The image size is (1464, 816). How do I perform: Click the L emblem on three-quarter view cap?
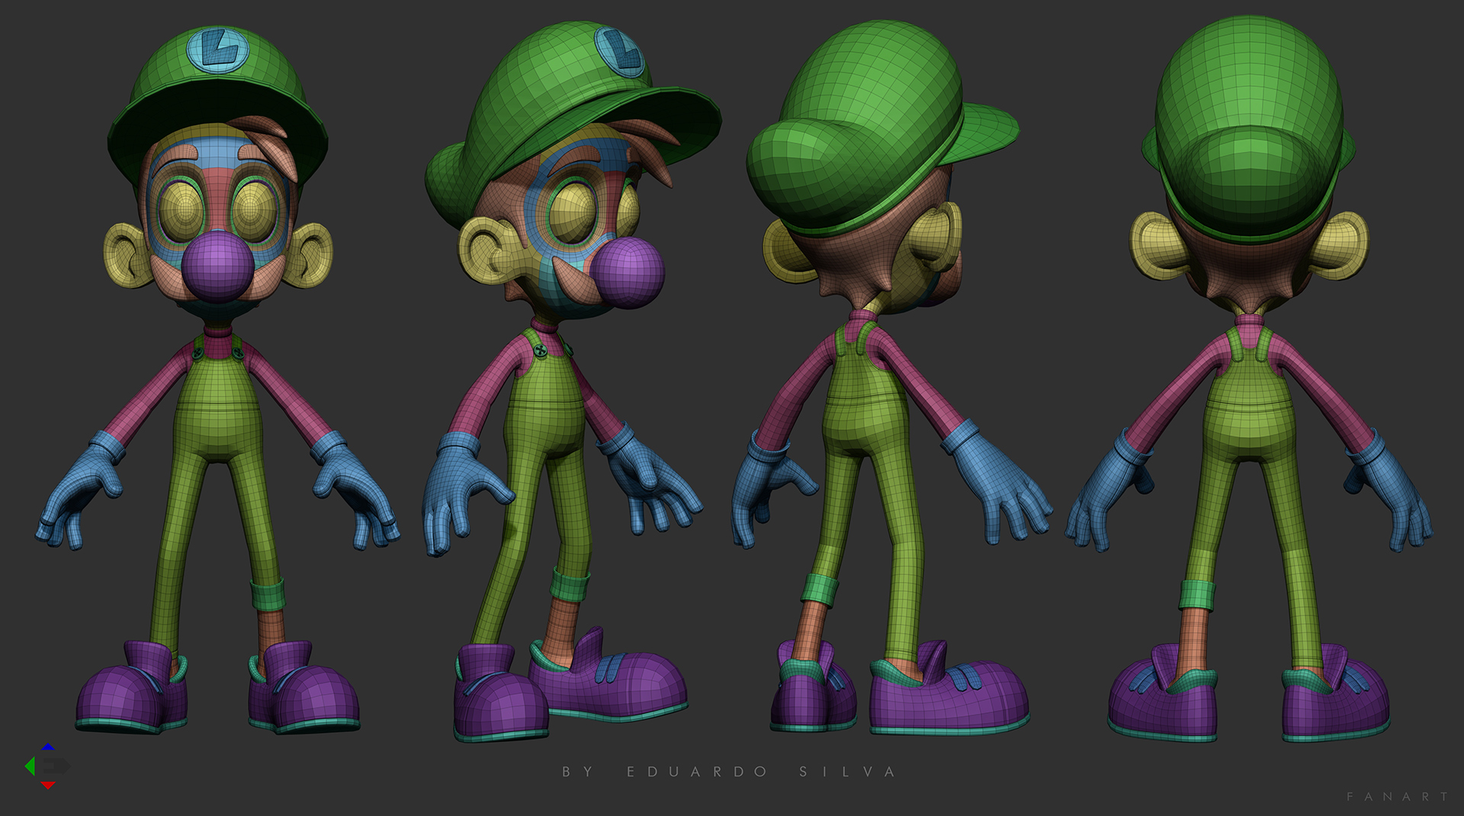620,52
